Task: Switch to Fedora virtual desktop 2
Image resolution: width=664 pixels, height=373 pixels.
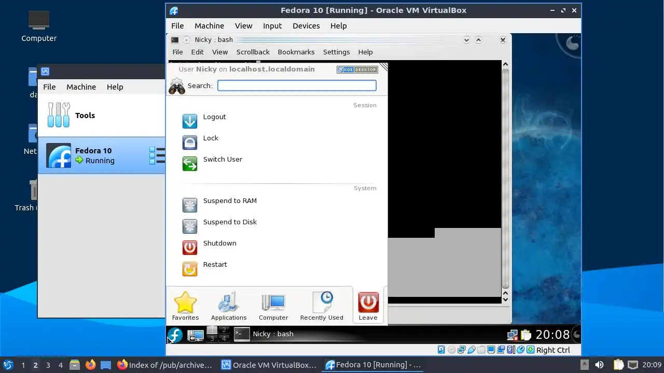Action: click(x=224, y=331)
